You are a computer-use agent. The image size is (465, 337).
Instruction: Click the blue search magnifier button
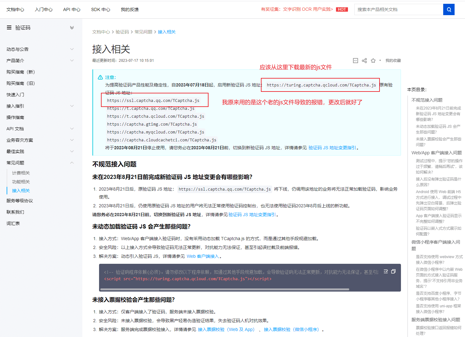tap(449, 9)
